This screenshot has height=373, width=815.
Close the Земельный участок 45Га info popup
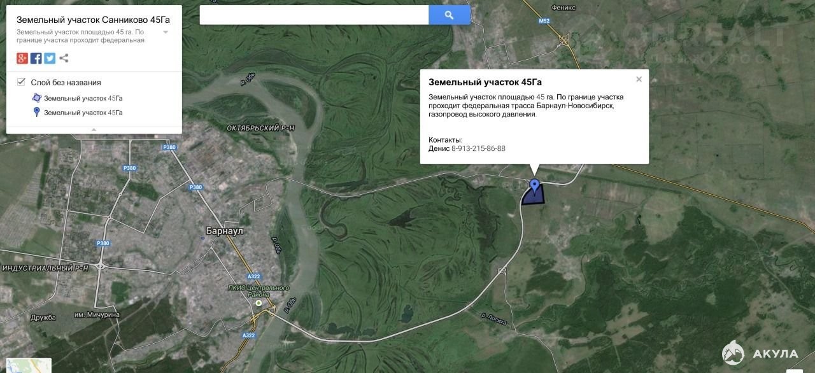point(639,80)
